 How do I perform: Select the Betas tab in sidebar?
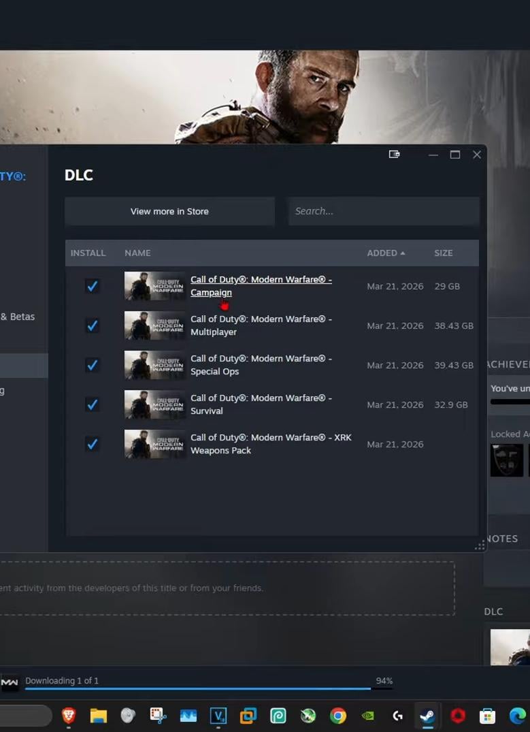pos(18,317)
